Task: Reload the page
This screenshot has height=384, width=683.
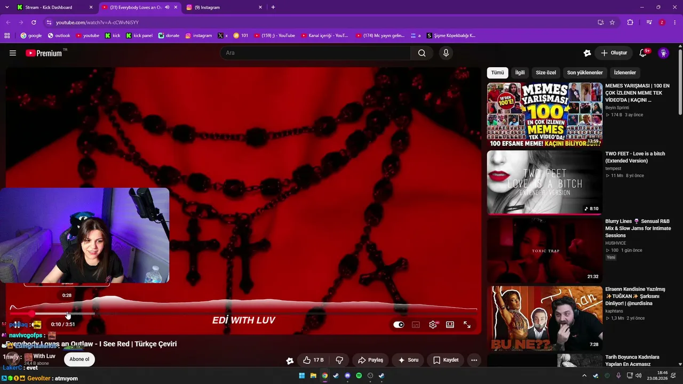Action: click(x=34, y=22)
